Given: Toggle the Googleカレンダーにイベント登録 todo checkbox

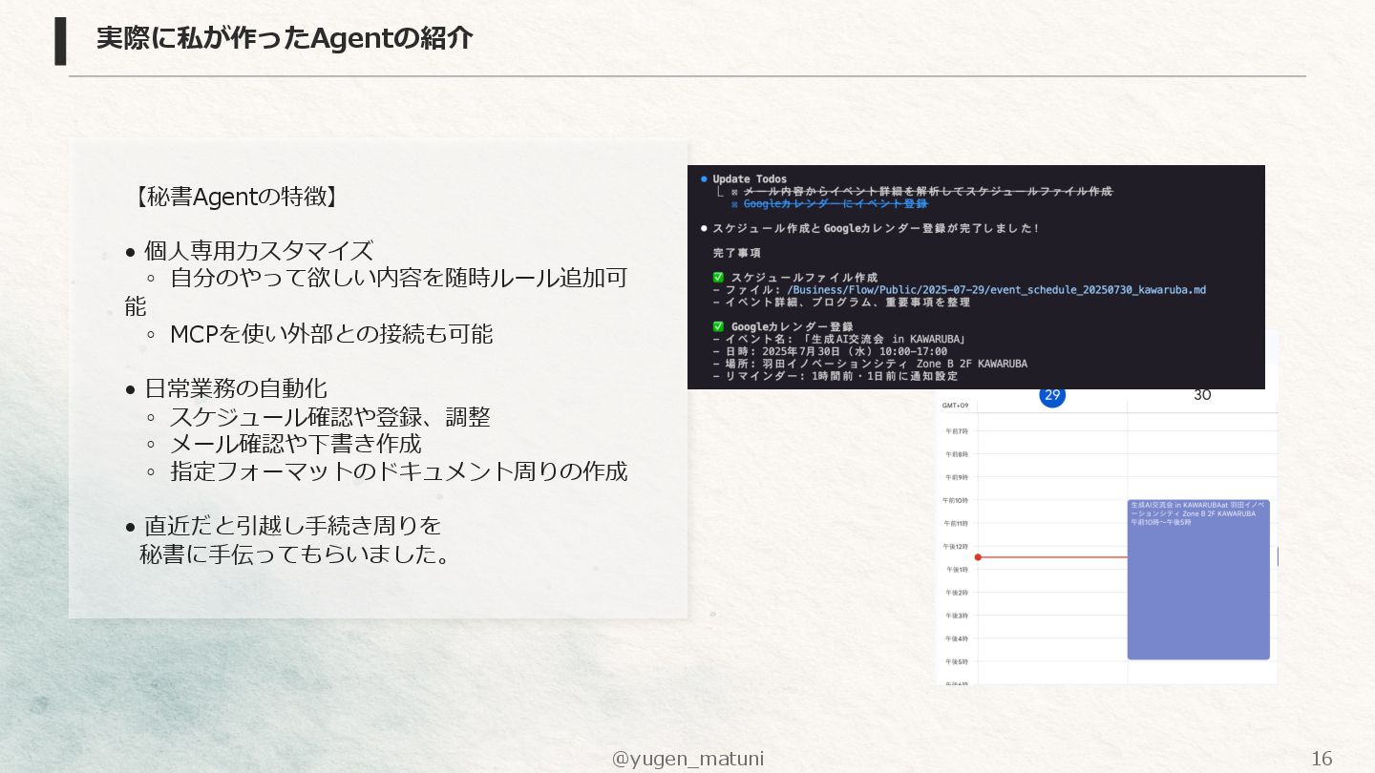Looking at the screenshot, I should [x=734, y=203].
